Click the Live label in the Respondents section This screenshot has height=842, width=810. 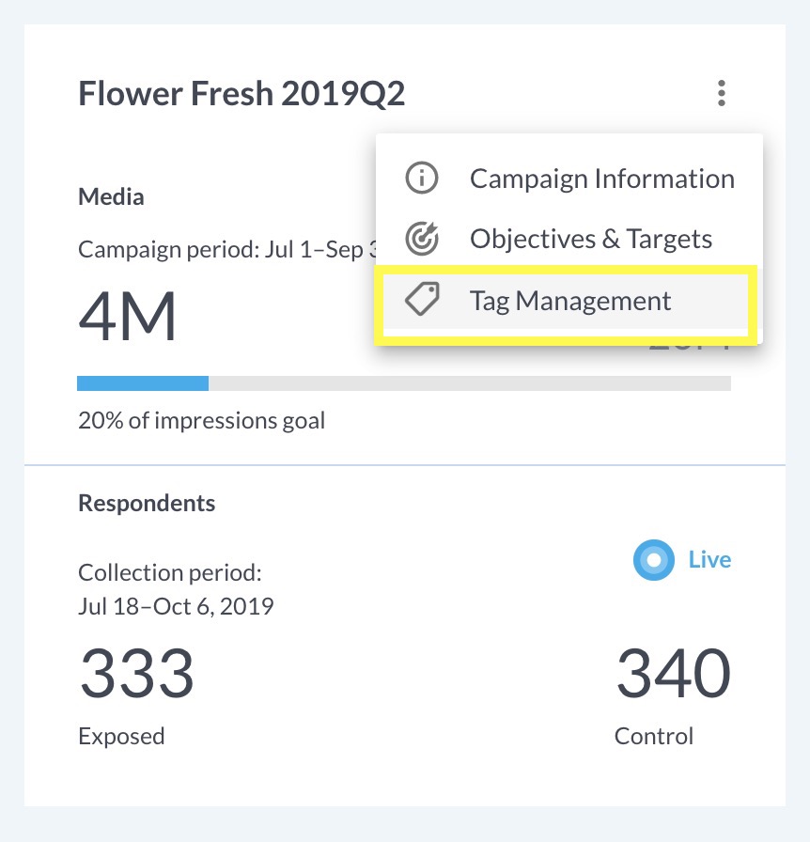click(x=709, y=559)
